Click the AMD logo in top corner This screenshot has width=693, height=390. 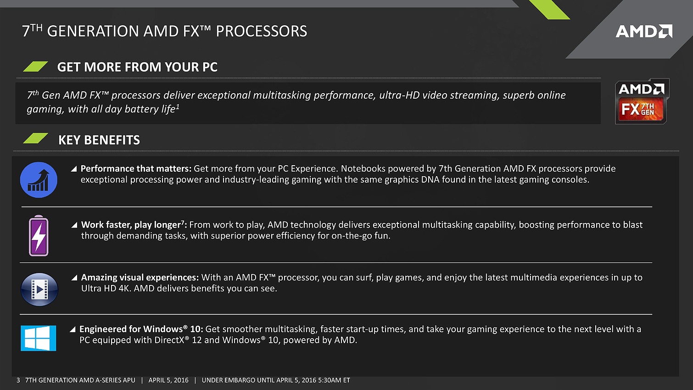643,31
